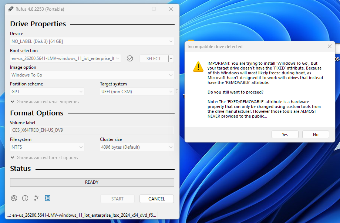Click Yes to proceed
Screen dimensions: 340x223
tap(285, 135)
